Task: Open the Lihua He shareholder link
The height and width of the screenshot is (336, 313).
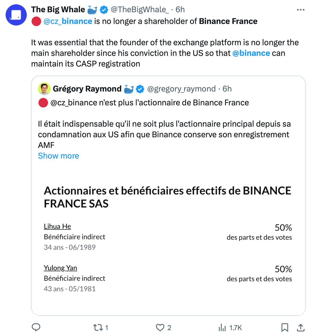Action: click(x=57, y=226)
